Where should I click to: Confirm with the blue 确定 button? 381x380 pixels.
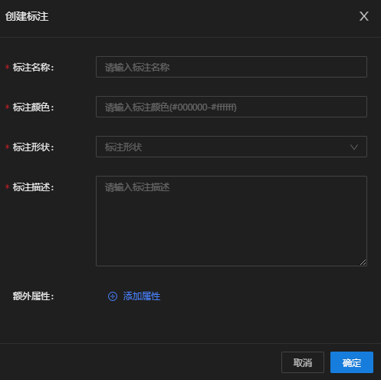(x=352, y=362)
